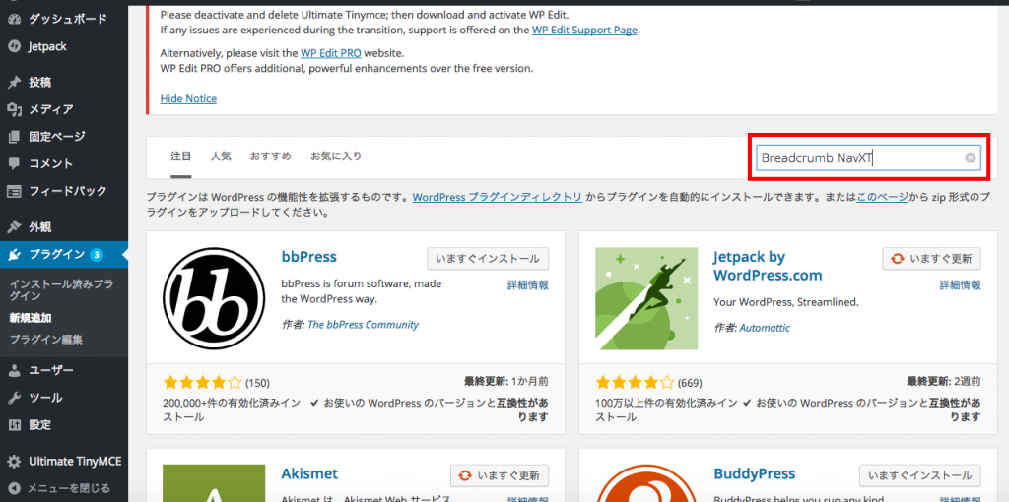
Task: Install BuddyPress with いますぐインストール button
Action: 920,475
